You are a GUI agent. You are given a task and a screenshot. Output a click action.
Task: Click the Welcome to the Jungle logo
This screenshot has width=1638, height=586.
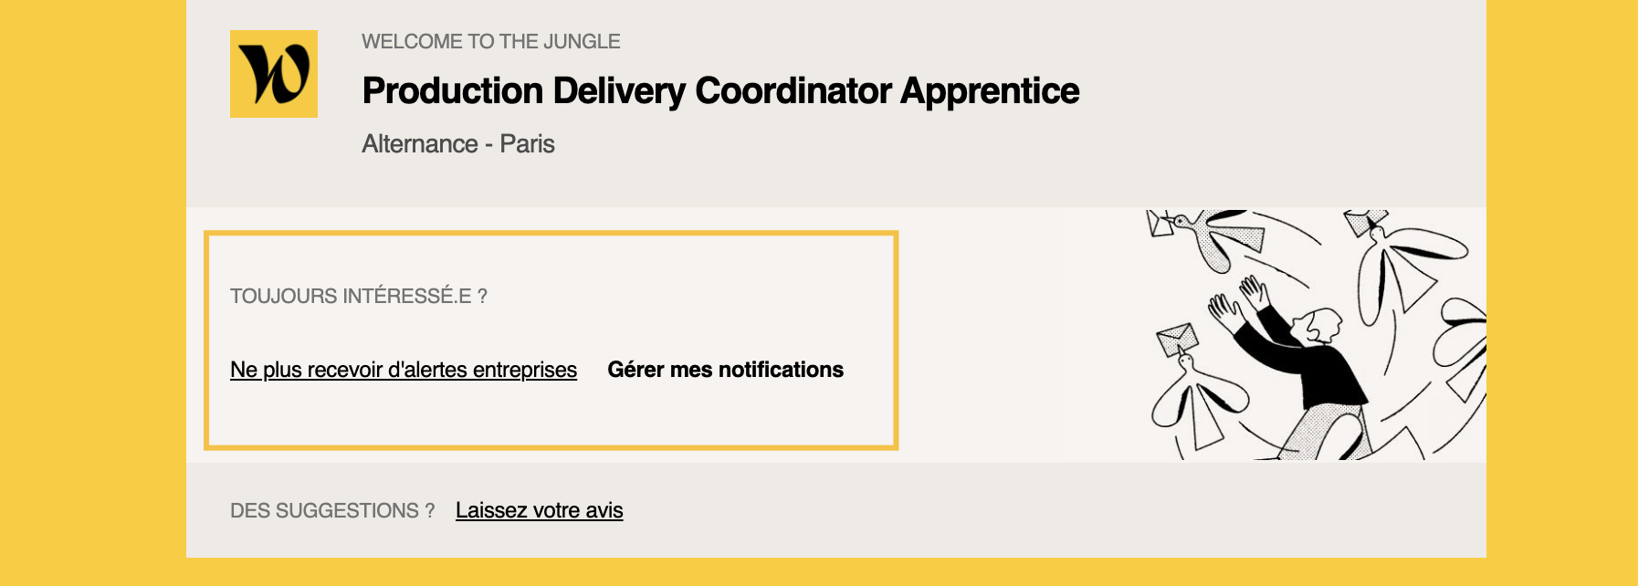click(x=274, y=74)
